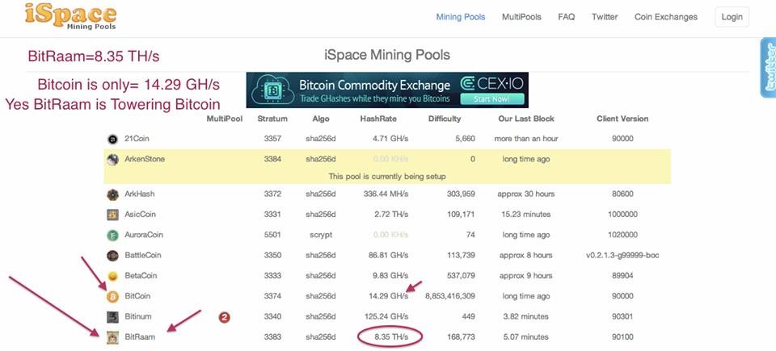
Task: Open the MultiPools nav item
Action: pyautogui.click(x=521, y=17)
